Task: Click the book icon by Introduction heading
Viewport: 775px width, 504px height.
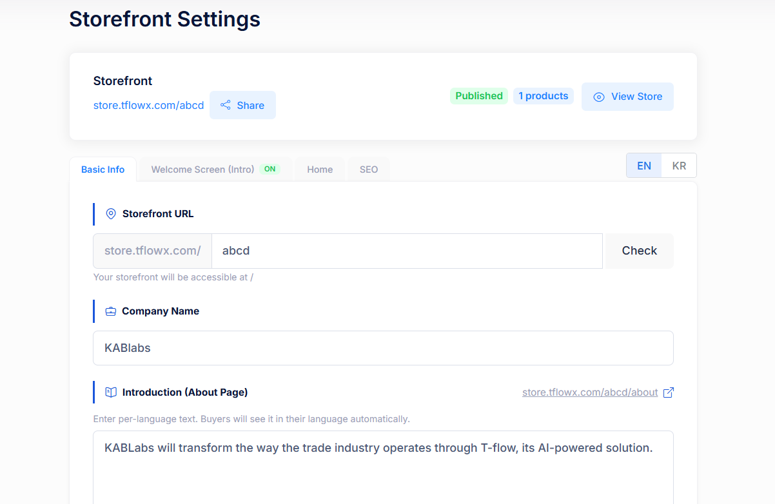Action: coord(111,393)
